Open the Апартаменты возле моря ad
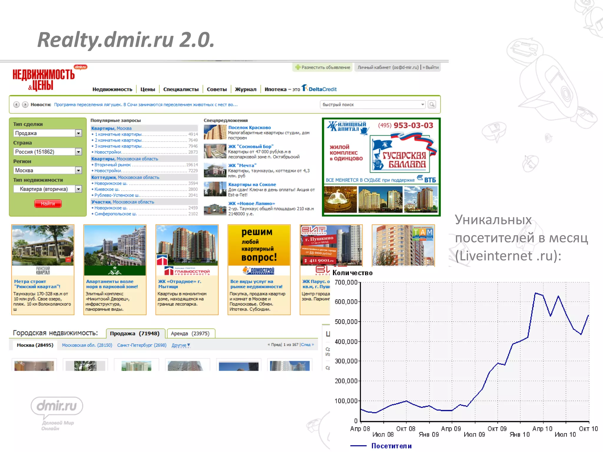603x452 pixels. click(x=112, y=284)
